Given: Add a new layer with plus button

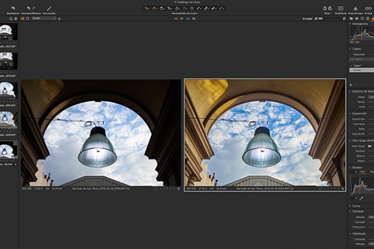Looking at the screenshot, I should click(x=351, y=85).
